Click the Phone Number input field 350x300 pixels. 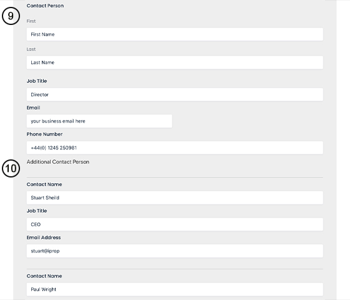coord(175,147)
